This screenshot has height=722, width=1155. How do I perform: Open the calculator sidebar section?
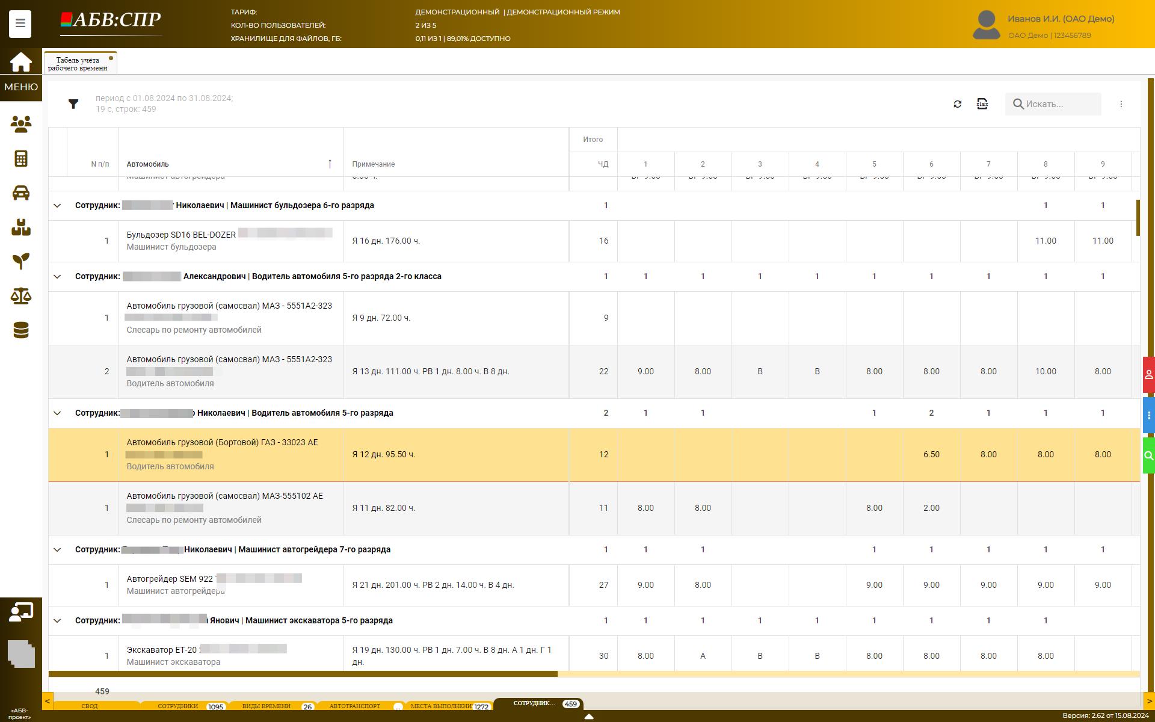click(21, 159)
